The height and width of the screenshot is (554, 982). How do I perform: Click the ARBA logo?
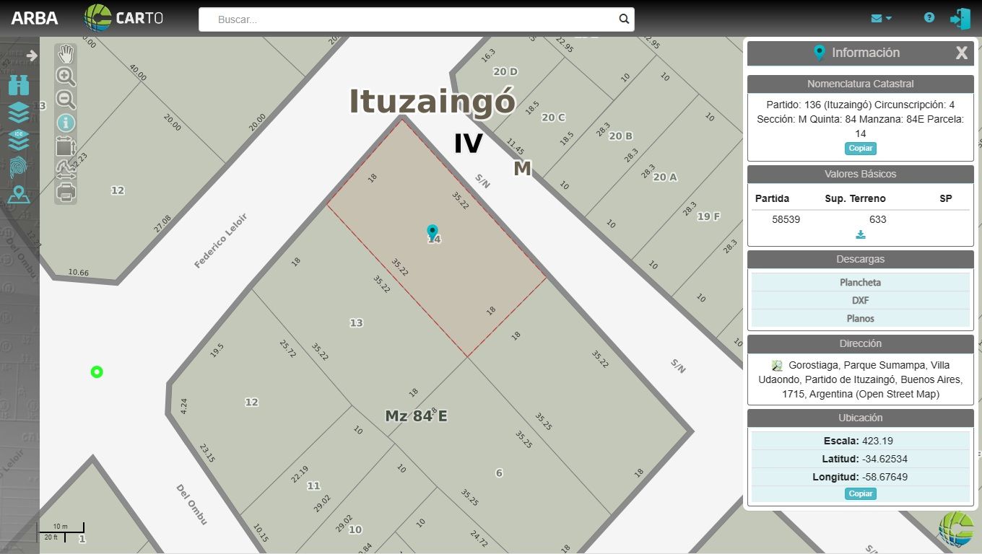(x=35, y=19)
